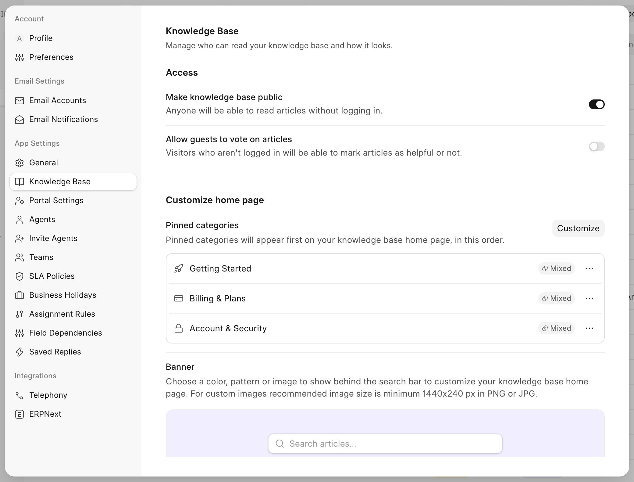Disable the Make knowledge base public toggle
Image resolution: width=634 pixels, height=482 pixels.
pyautogui.click(x=597, y=104)
